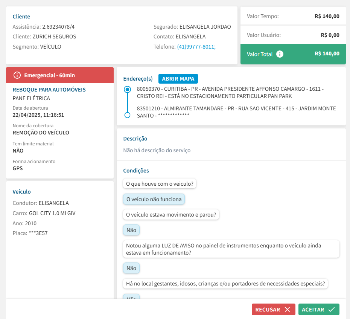Select the 'O veículo não funciona' answer
Image resolution: width=350 pixels, height=319 pixels.
tap(154, 199)
